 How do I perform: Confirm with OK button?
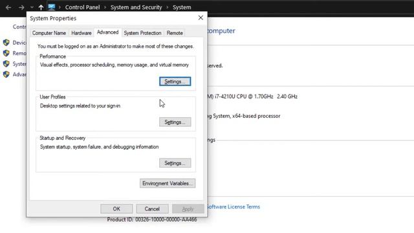coord(116,208)
